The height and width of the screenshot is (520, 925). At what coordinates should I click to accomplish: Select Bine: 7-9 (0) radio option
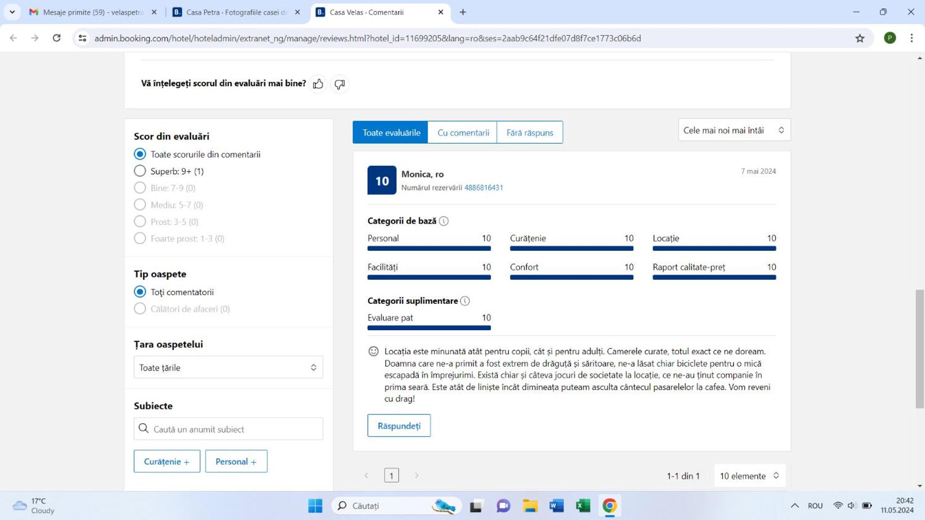click(x=140, y=188)
